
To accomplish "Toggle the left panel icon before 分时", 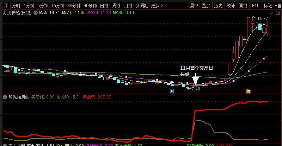I will click(x=6, y=6).
